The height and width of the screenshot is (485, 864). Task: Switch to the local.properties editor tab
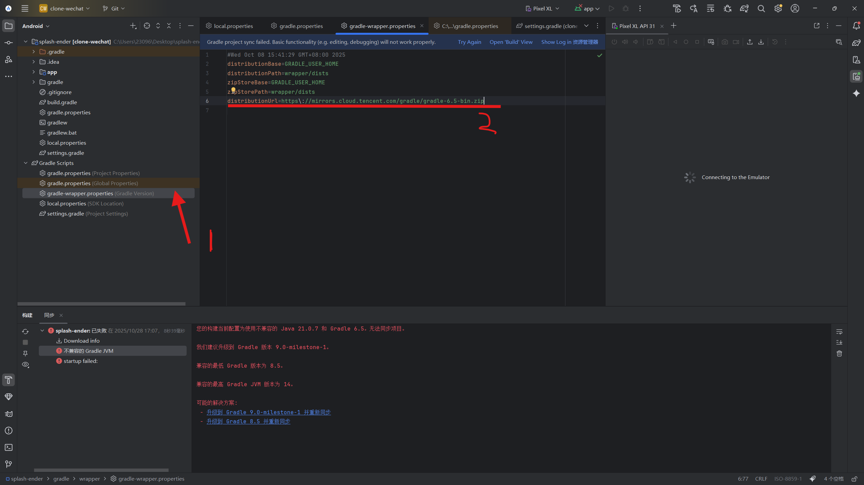point(230,26)
